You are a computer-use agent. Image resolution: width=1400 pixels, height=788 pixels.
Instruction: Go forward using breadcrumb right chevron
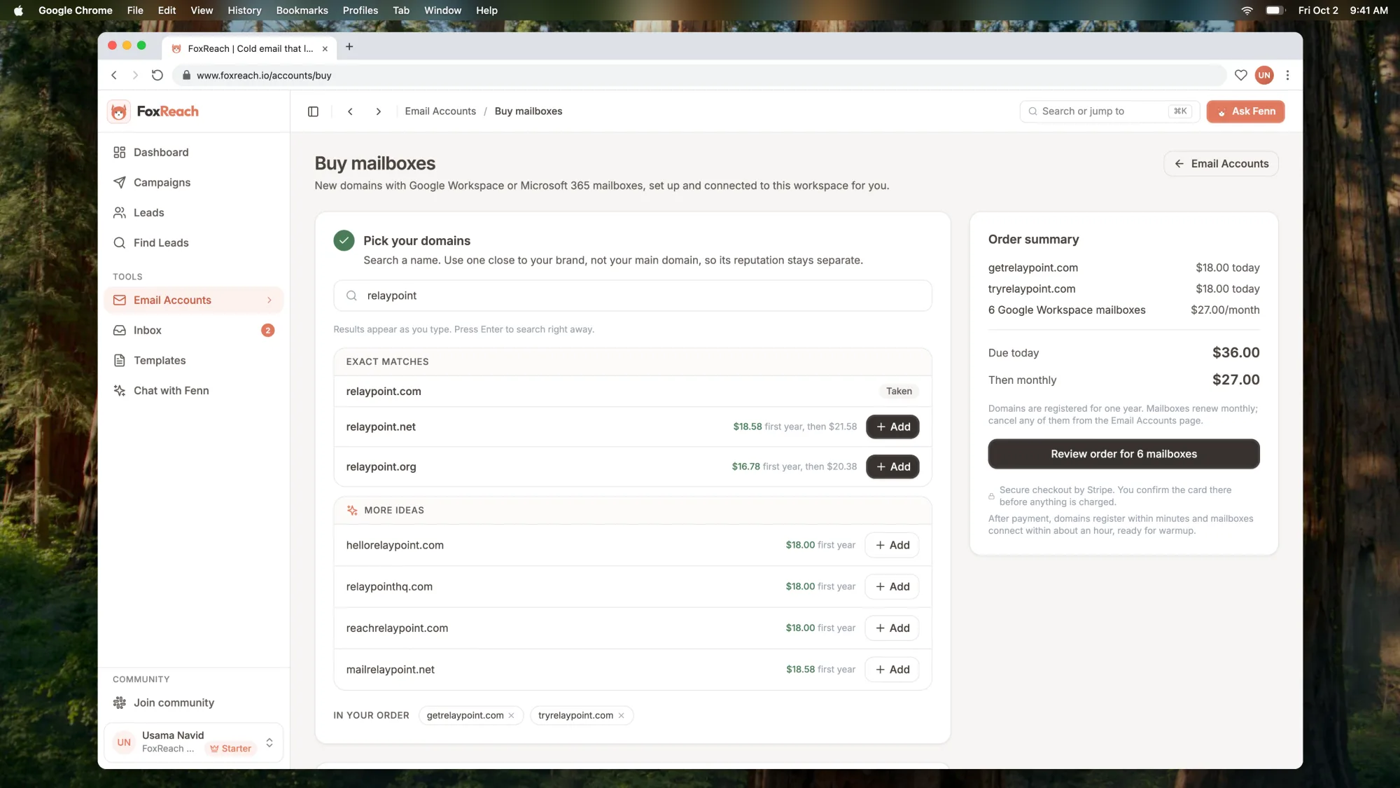coord(378,111)
